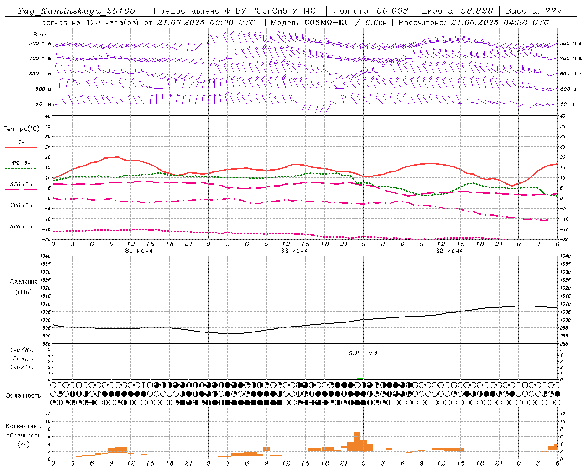
Task: Select the provider text ФГБУ "ЗапСиб УГМС"
Action: (x=273, y=11)
